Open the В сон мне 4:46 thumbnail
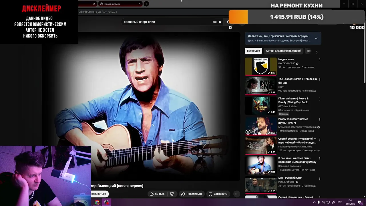Viewport: 366px width, 206px height. [x=261, y=165]
